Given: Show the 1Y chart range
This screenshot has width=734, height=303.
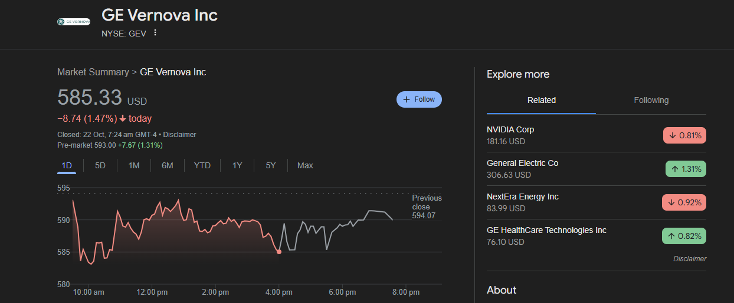Looking at the screenshot, I should [x=237, y=165].
